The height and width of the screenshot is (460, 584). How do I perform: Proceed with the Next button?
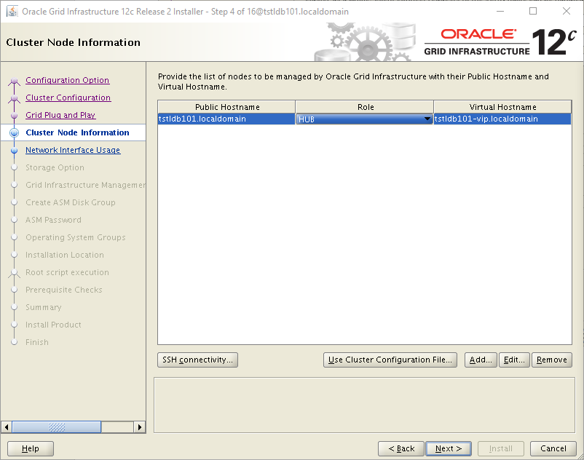tap(449, 448)
